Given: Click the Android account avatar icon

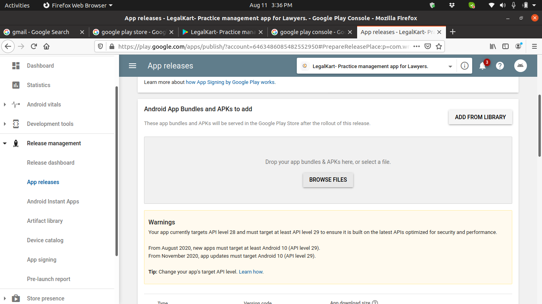Looking at the screenshot, I should pyautogui.click(x=521, y=66).
